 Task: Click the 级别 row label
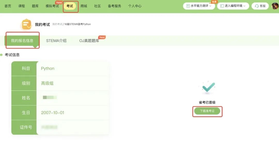click(x=26, y=83)
